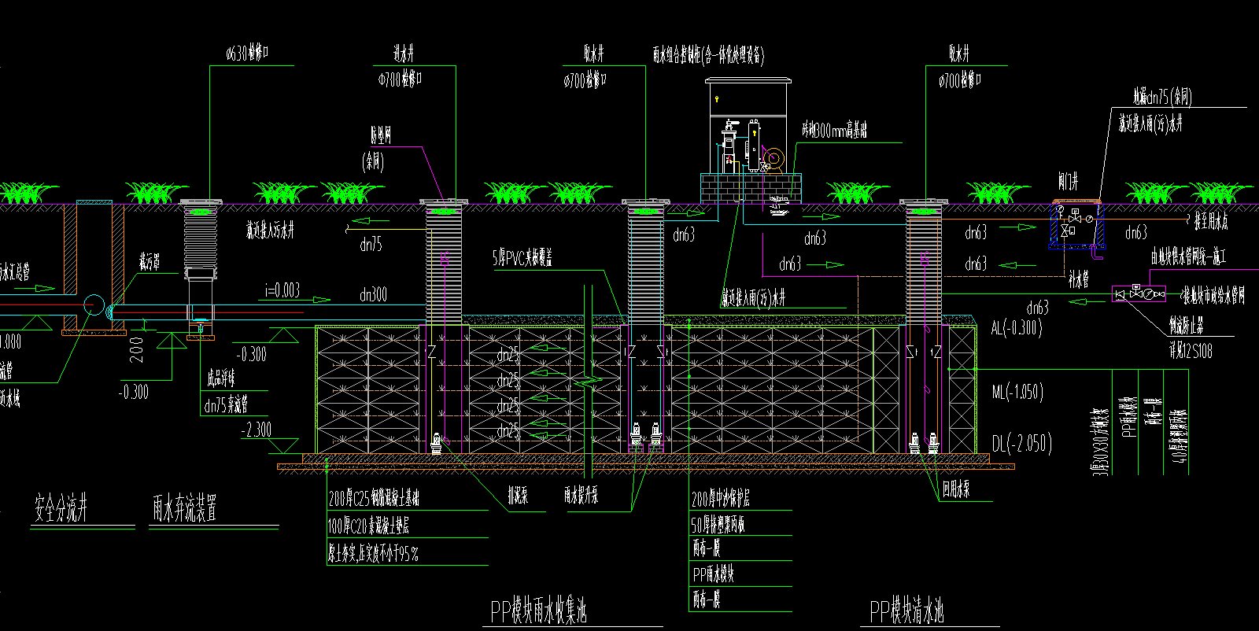Click the 200厚C25 concrete foundation note

pyautogui.click(x=374, y=498)
